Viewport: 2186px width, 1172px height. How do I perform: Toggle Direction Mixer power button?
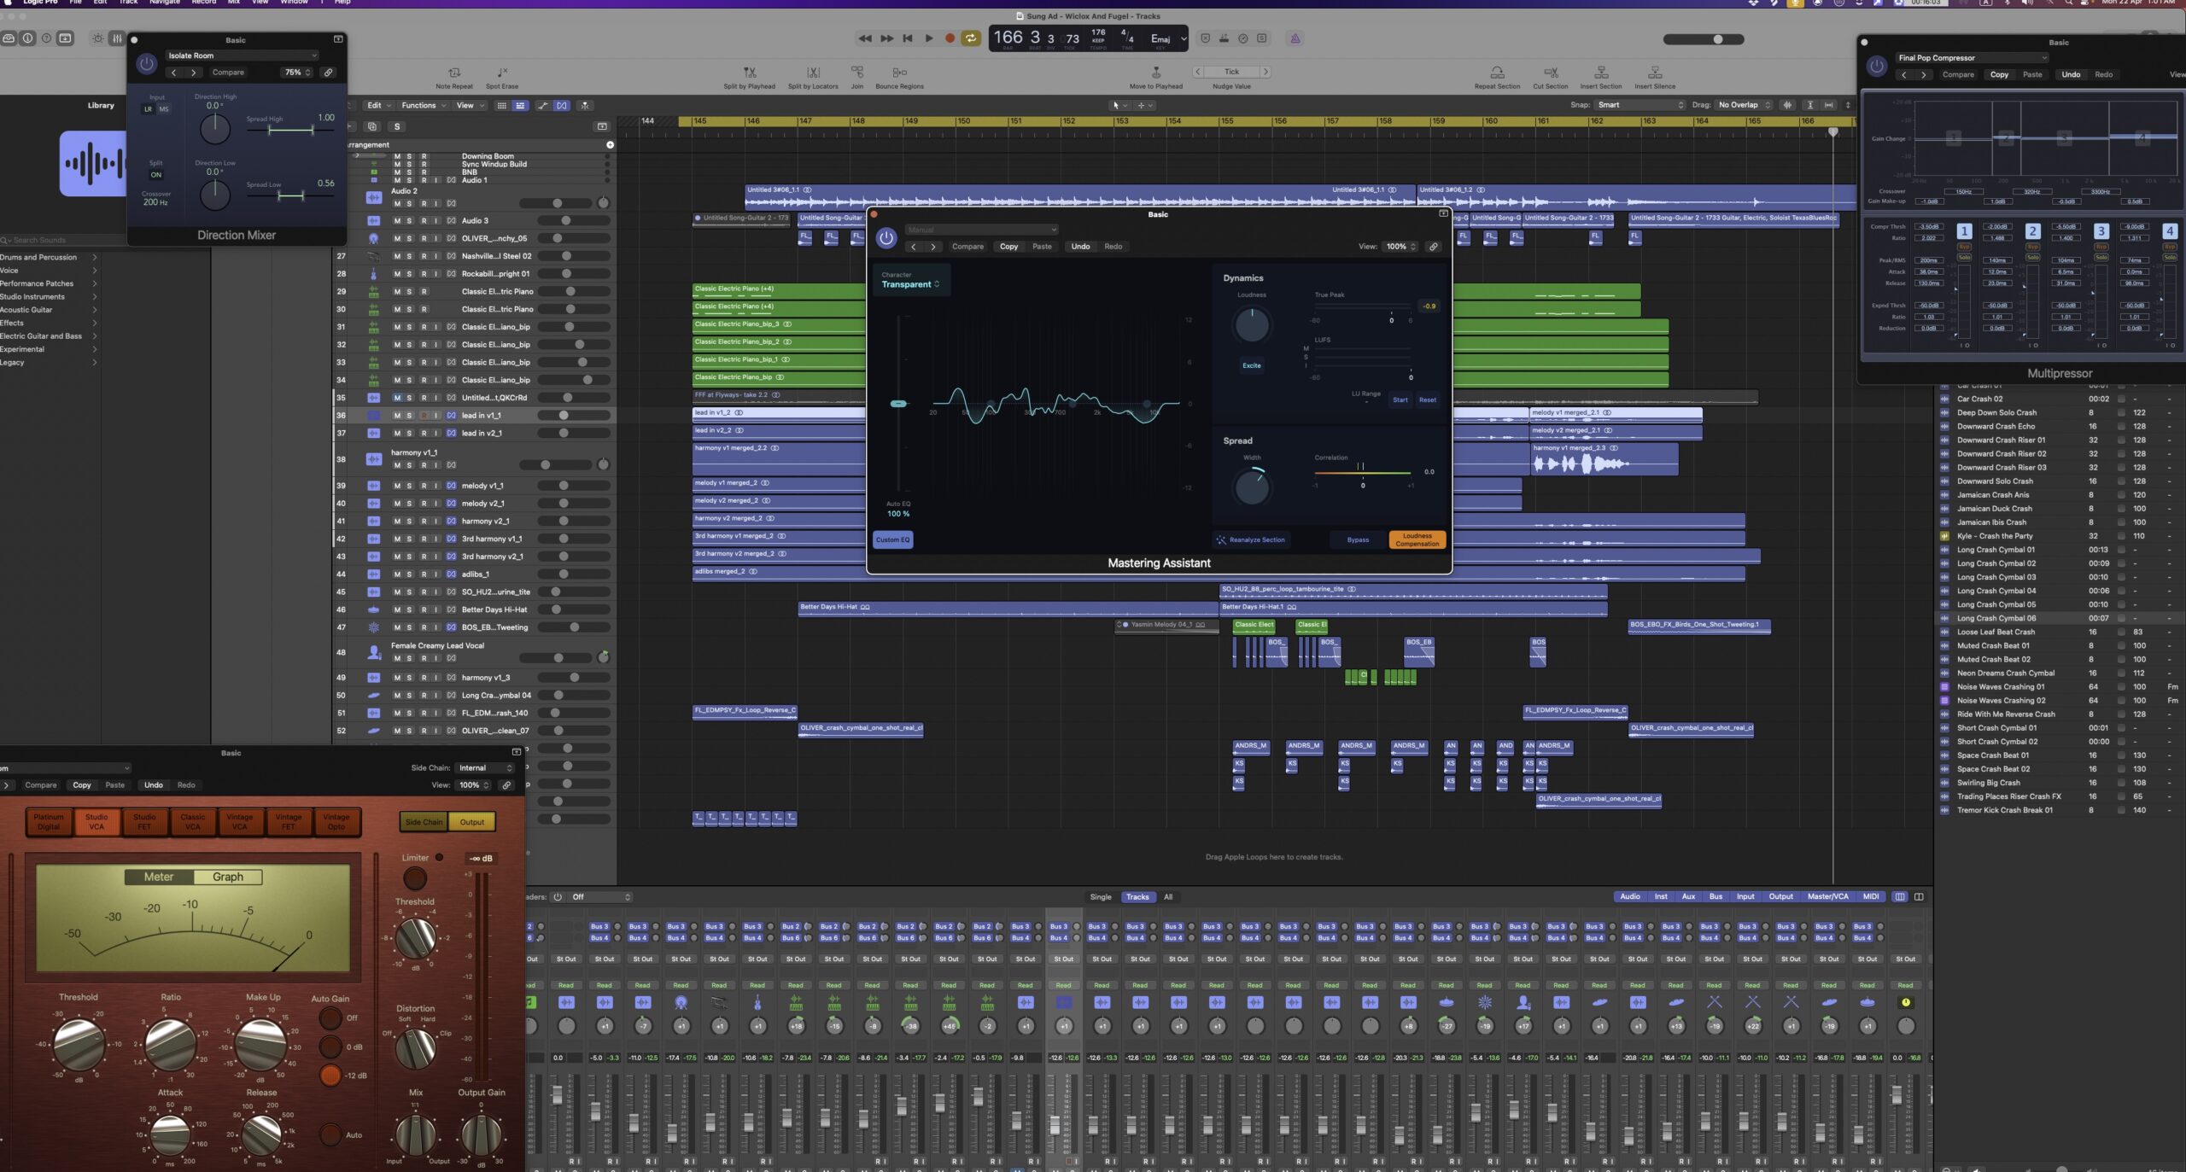(147, 63)
